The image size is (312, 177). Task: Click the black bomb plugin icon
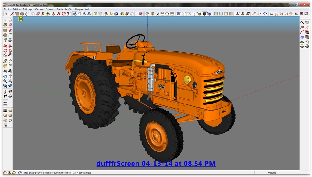click(271, 14)
